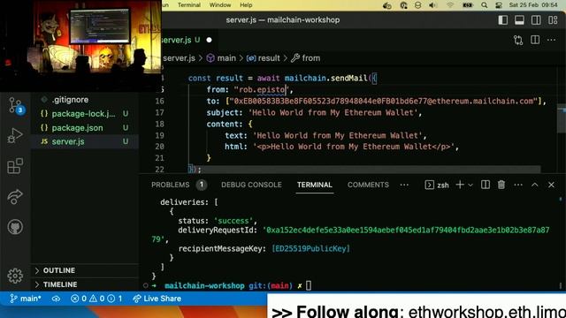Open the Run and Debug view

point(15,135)
